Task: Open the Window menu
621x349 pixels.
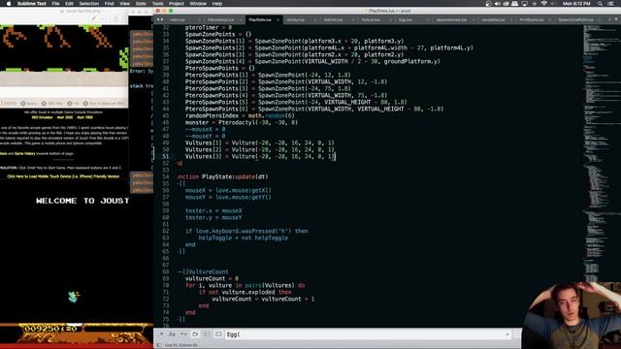Action: pos(198,4)
